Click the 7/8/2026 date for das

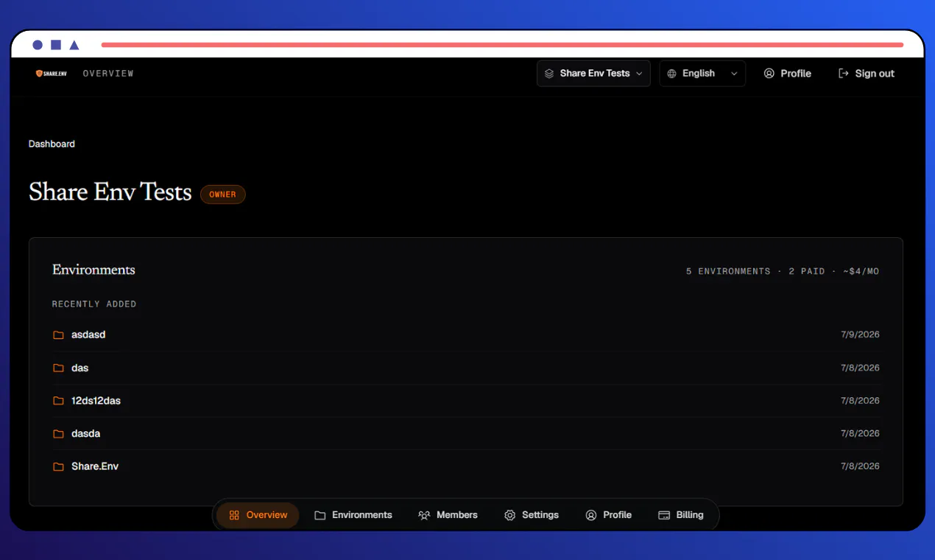[860, 368]
